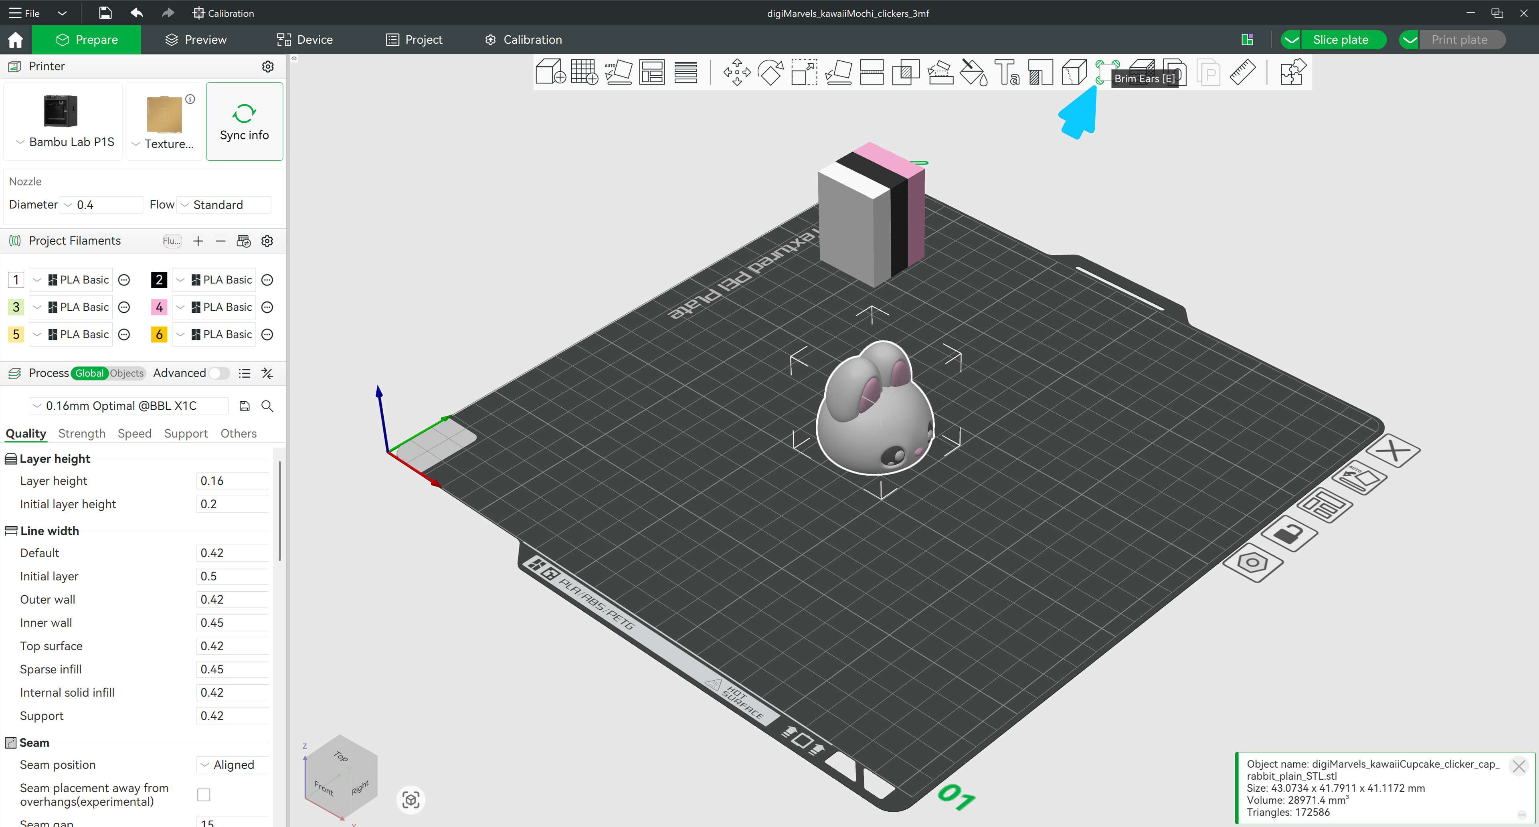The height and width of the screenshot is (827, 1539).
Task: Click the compare presets icon beside Advanced
Action: [x=267, y=373]
